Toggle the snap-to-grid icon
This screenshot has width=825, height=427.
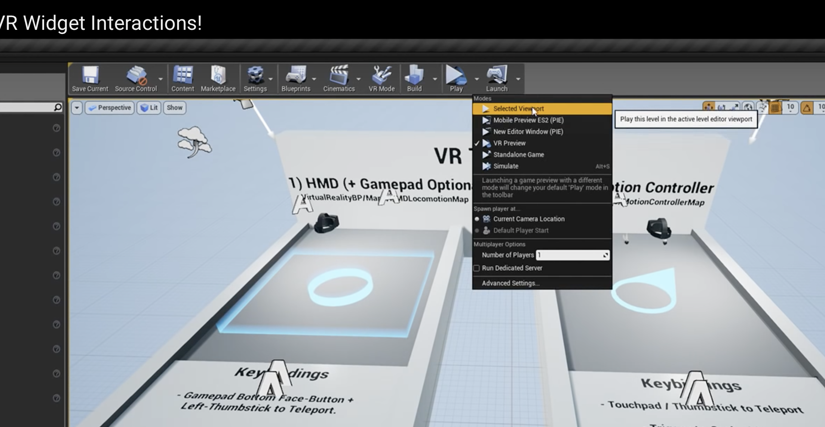coord(775,107)
